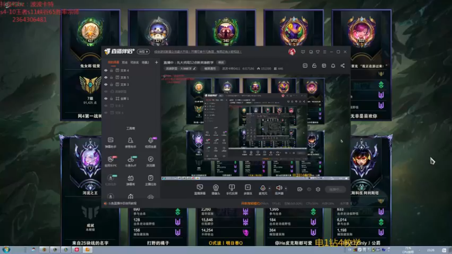The image size is (452, 254).
Task: Open the 主播任务 tool
Action: (150, 180)
